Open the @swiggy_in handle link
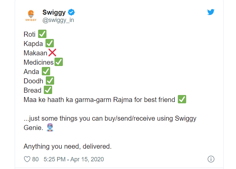The width and height of the screenshot is (236, 169). (x=58, y=20)
